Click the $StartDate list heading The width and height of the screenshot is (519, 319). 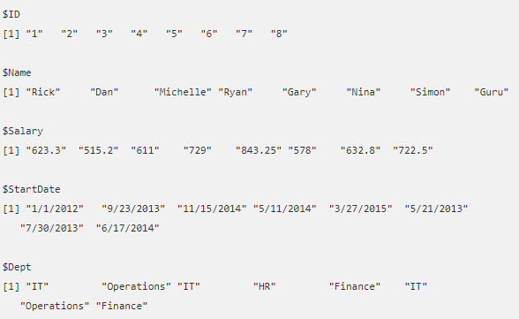coord(32,189)
